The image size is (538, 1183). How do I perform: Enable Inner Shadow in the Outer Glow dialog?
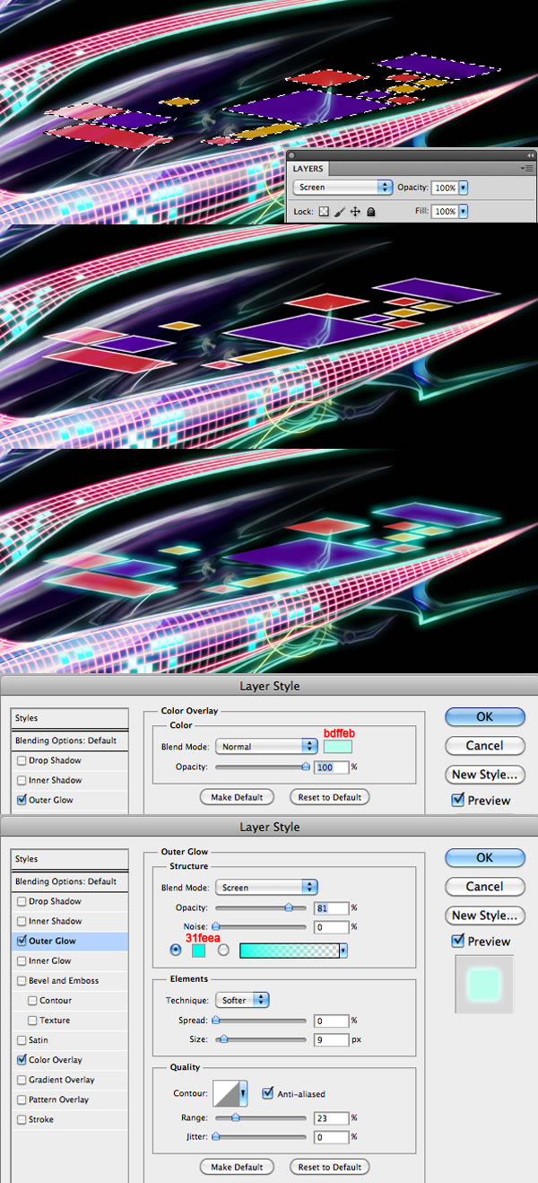click(22, 921)
